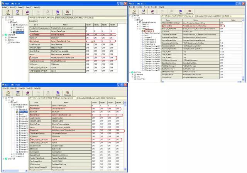Select Module Information item in top-right window tree
This screenshot has height=173, width=247.
[149, 22]
